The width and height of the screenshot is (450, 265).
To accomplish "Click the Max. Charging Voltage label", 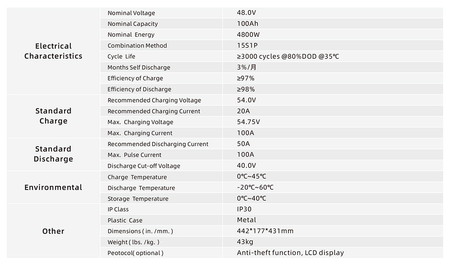I will coord(140,122).
